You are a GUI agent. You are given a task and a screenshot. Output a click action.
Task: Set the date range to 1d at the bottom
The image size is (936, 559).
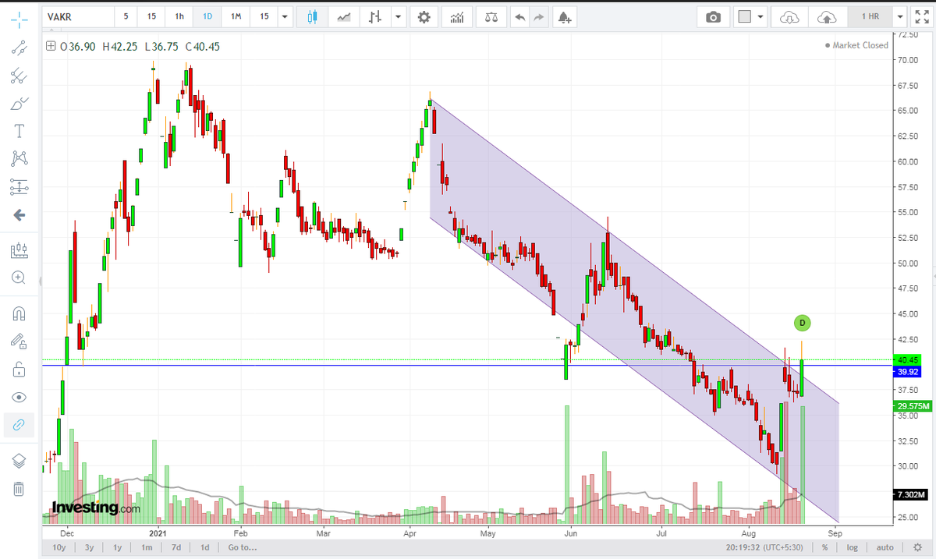205,547
